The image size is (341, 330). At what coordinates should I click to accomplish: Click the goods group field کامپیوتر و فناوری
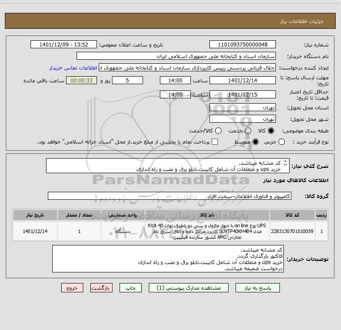click(x=170, y=196)
